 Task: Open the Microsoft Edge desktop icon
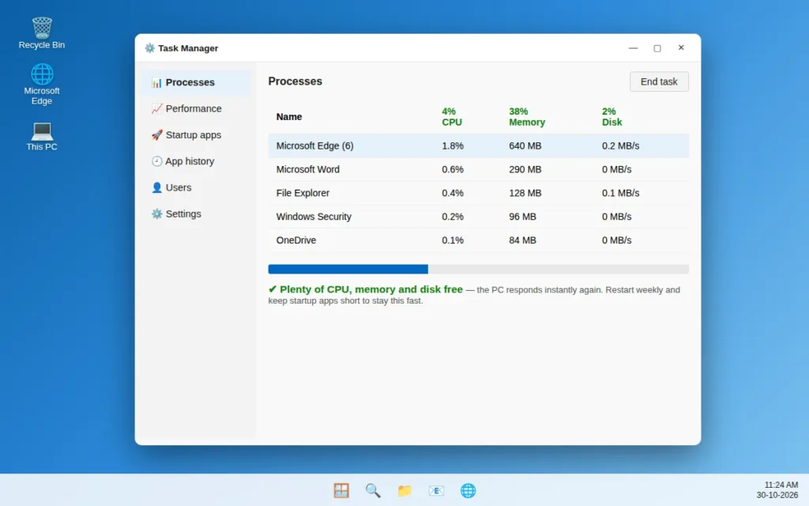tap(42, 84)
